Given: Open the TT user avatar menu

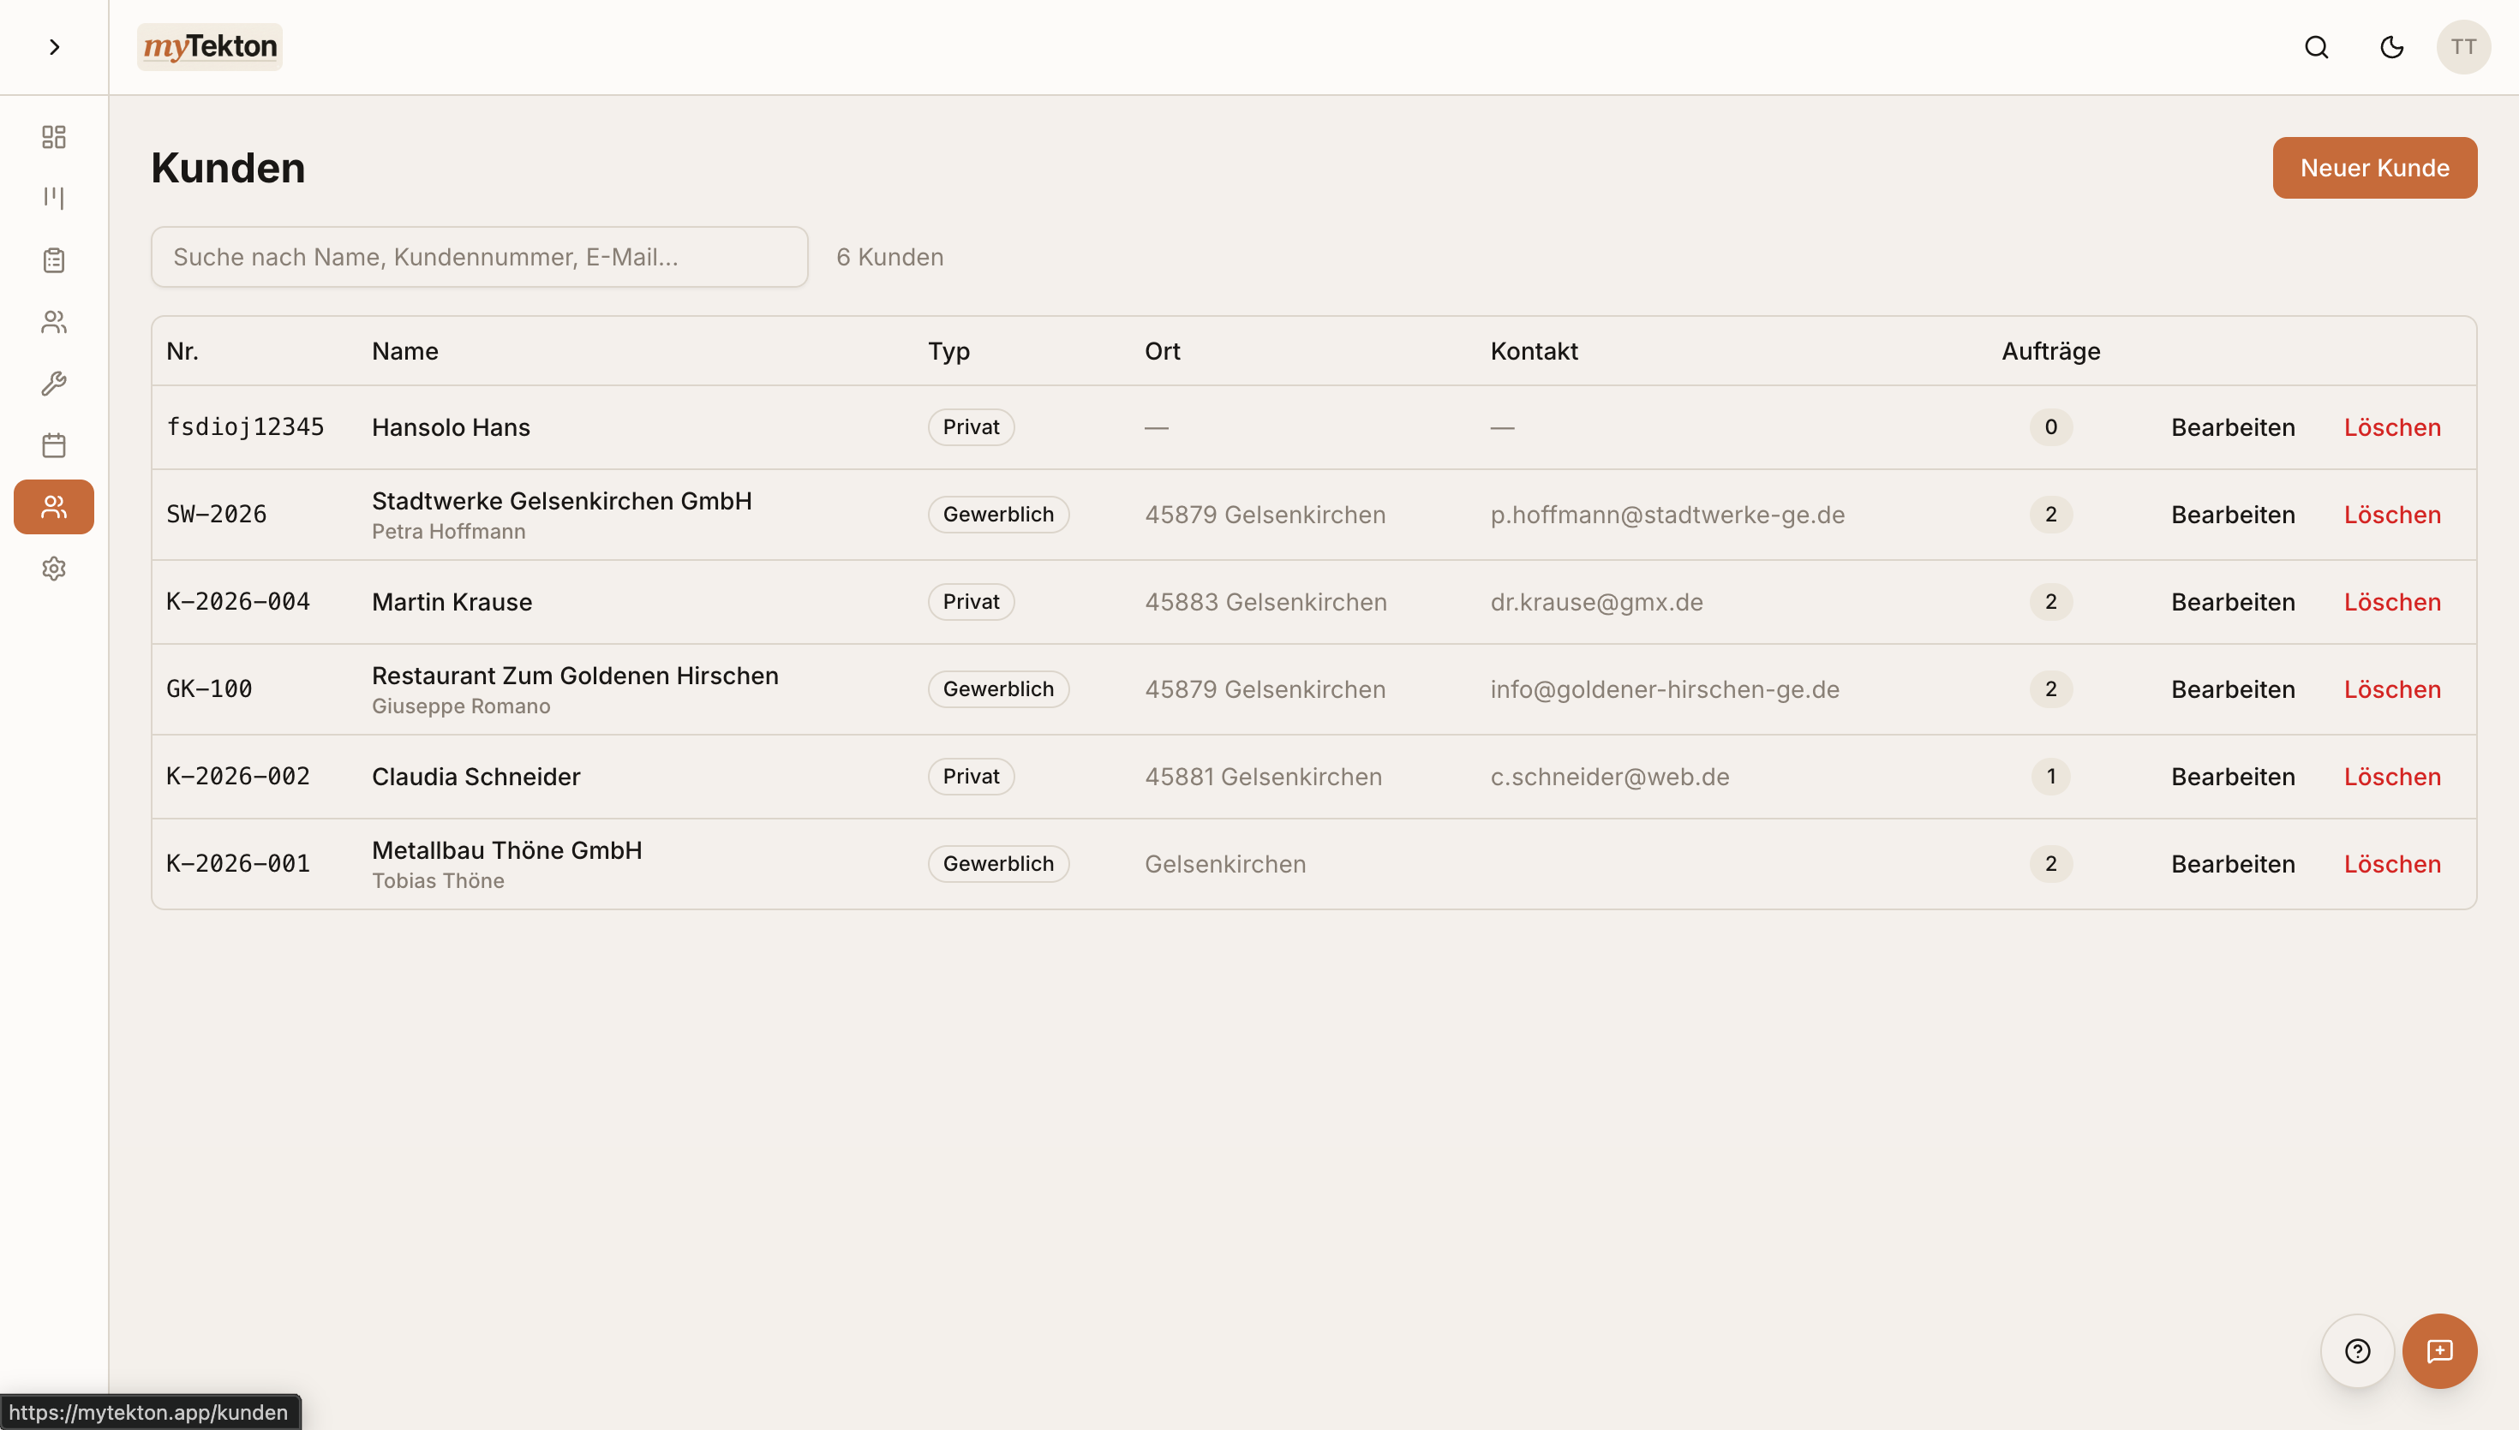Looking at the screenshot, I should click(2463, 47).
